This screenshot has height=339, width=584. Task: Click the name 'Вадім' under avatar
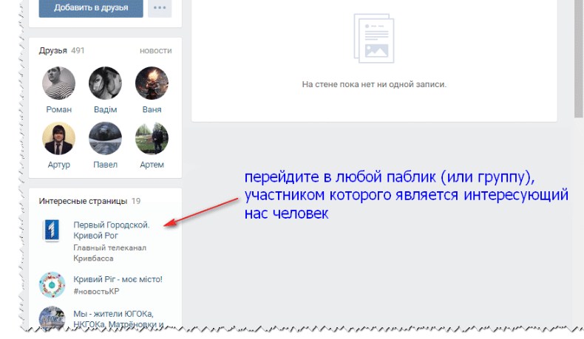[106, 109]
